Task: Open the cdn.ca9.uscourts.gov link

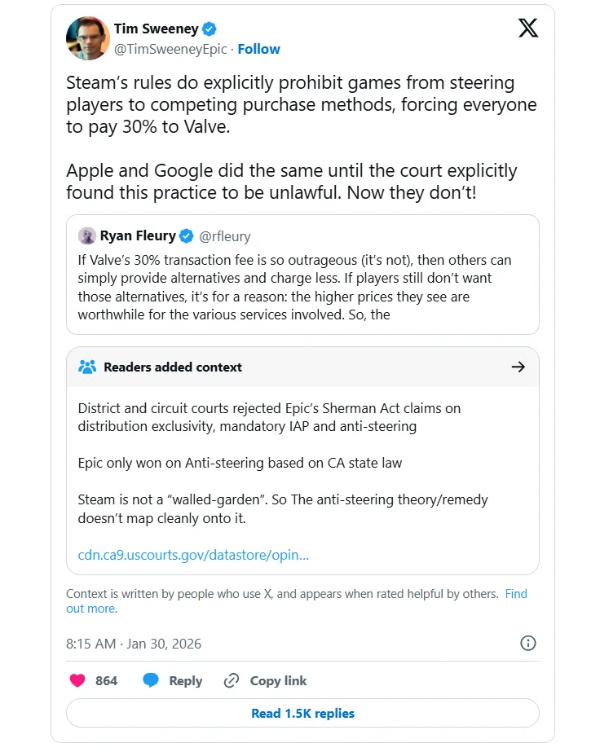Action: tap(193, 555)
